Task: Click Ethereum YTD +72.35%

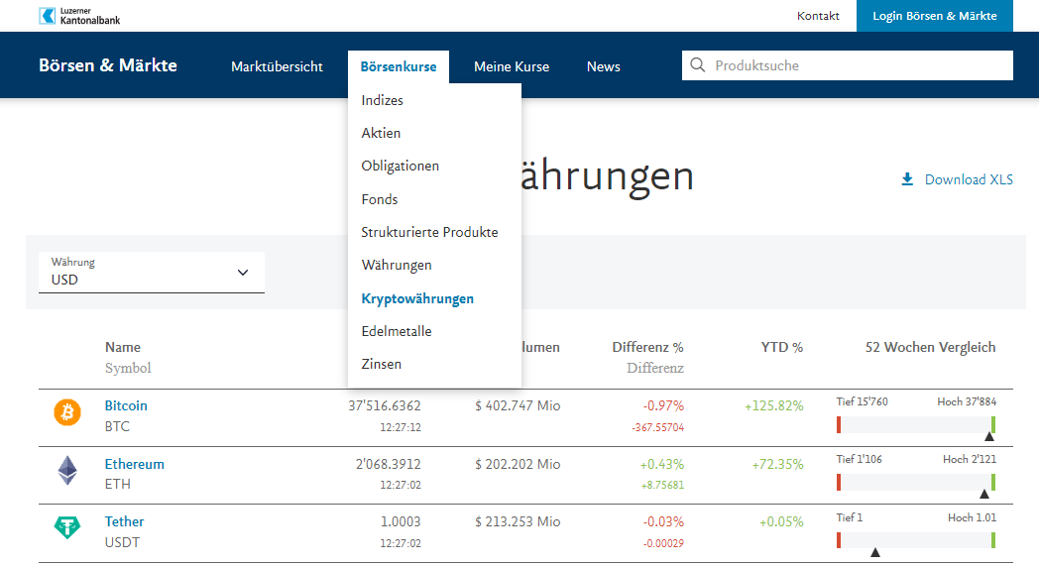Action: click(778, 464)
